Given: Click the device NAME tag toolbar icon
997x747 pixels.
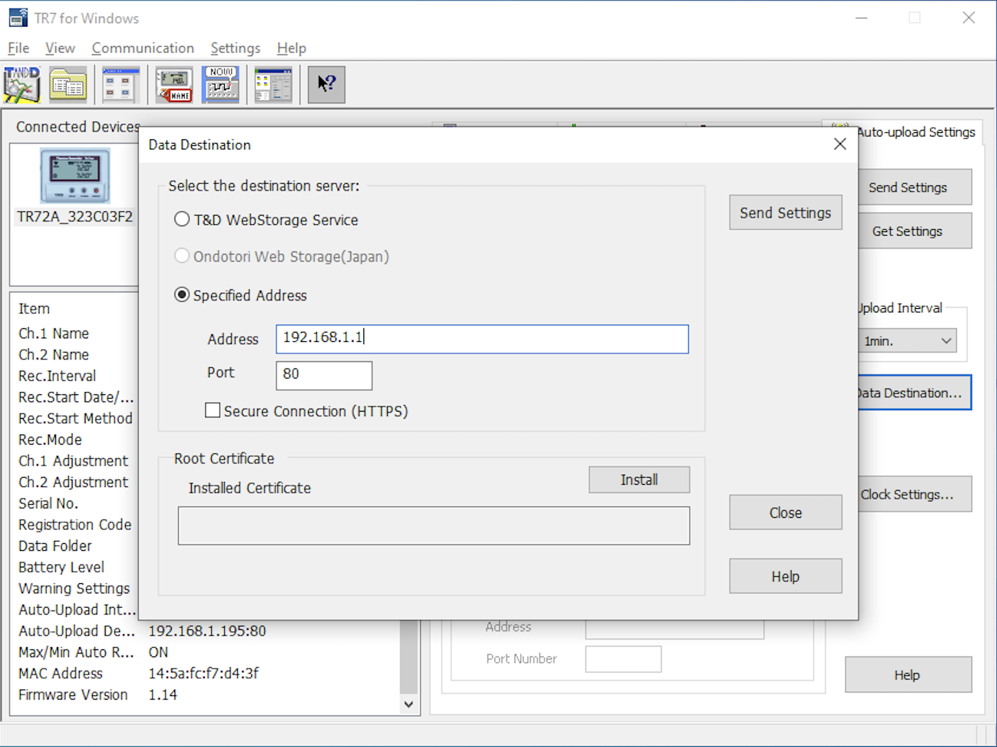Looking at the screenshot, I should point(175,85).
